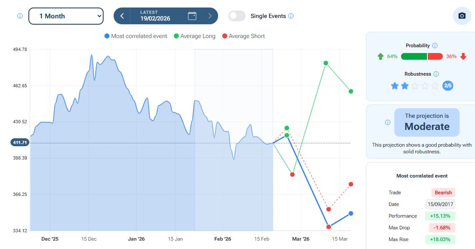This screenshot has height=249, width=475.
Task: Click info icon next to Single Events
Action: 291,16
